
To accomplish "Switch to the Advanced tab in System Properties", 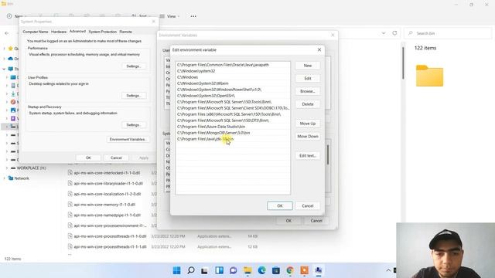I will tap(77, 32).
